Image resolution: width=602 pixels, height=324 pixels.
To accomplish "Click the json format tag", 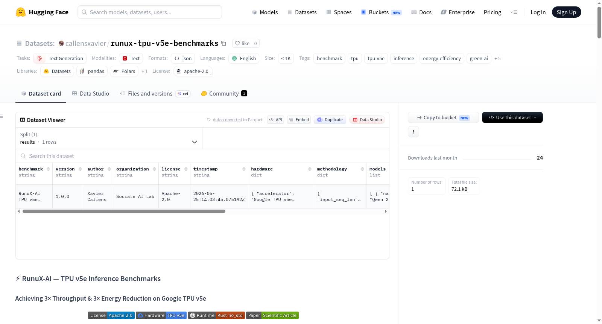I will click(183, 58).
